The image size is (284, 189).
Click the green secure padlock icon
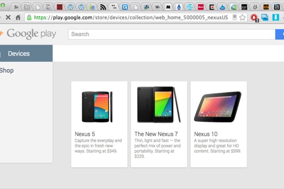point(29,18)
